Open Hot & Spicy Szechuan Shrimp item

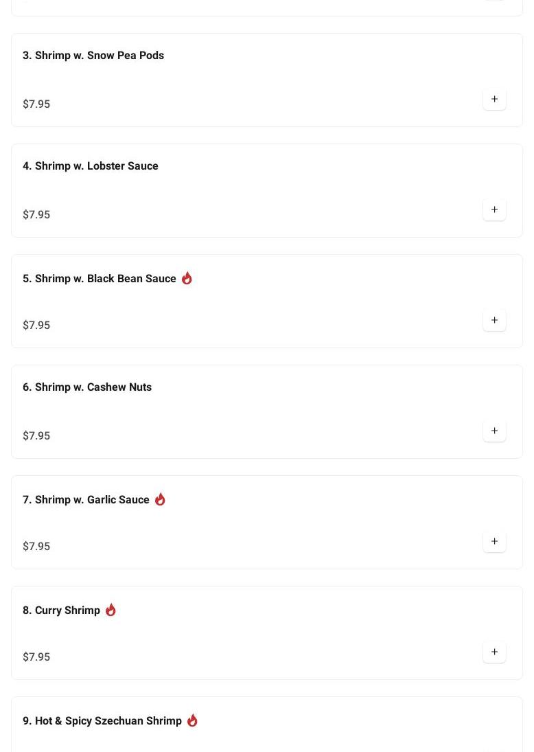[102, 721]
